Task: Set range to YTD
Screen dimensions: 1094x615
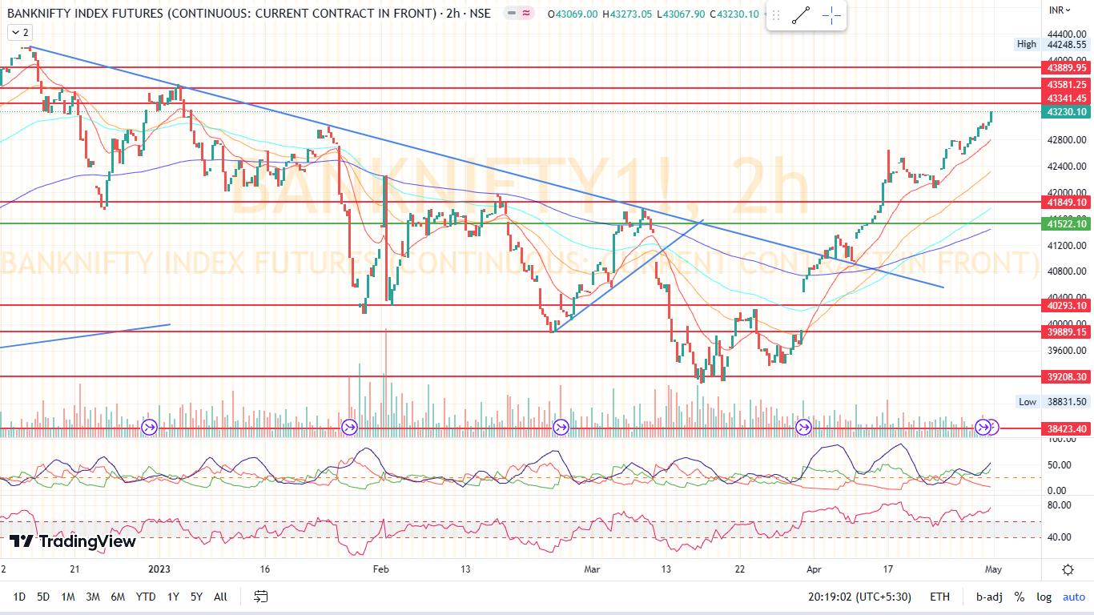Action: pos(146,597)
